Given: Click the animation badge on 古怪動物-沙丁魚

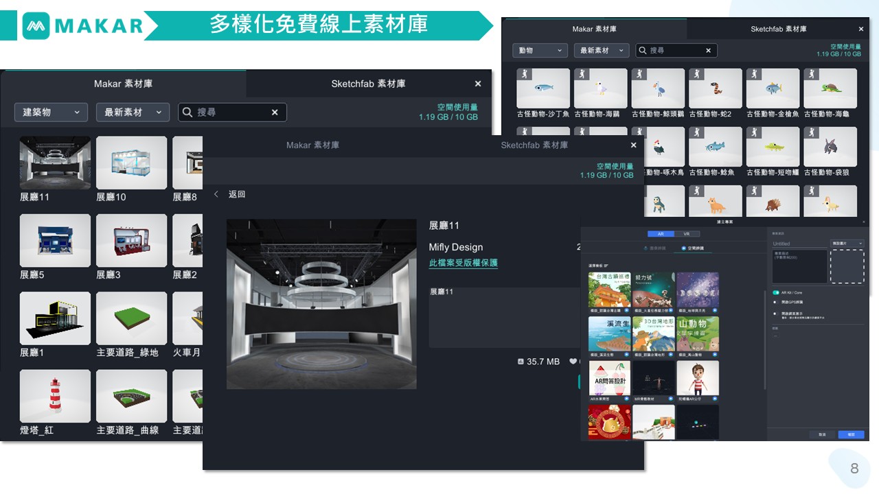Looking at the screenshot, I should 524,74.
